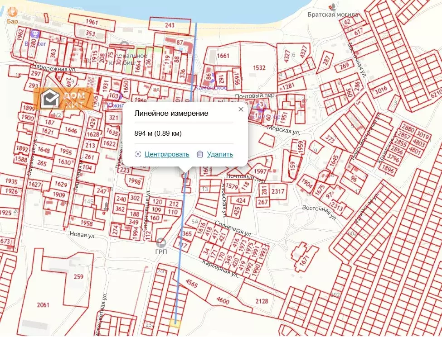442x337 pixels.
Task: Select land parcel 1661
Action: tap(223, 56)
